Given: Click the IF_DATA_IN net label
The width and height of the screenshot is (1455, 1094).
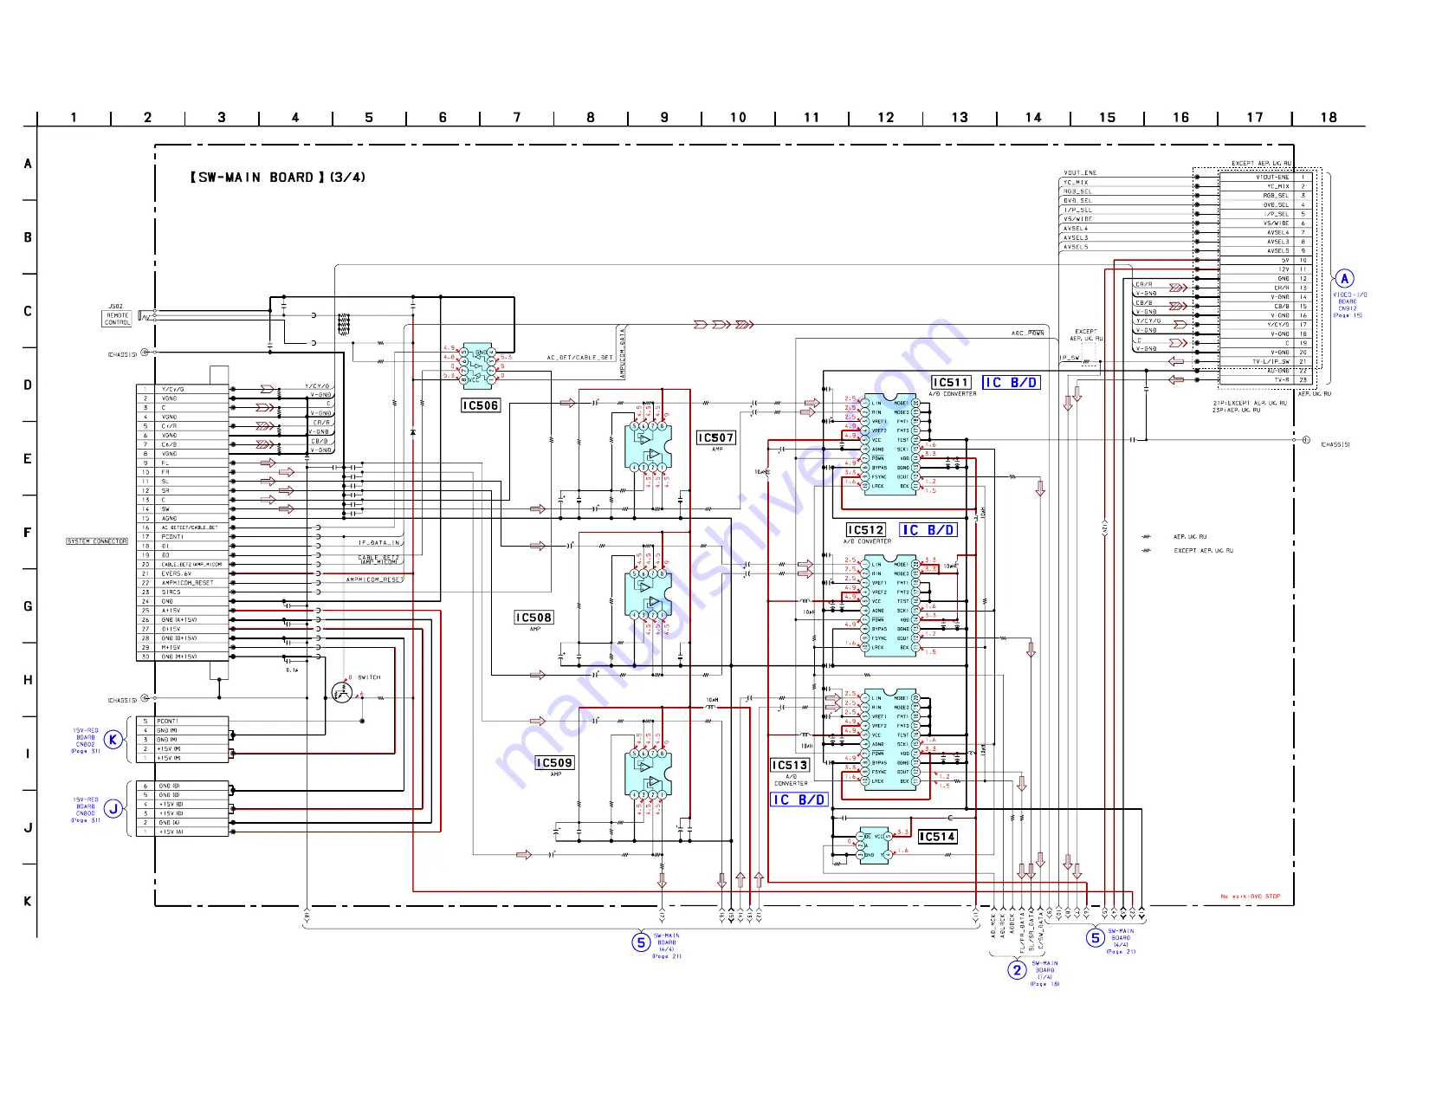Looking at the screenshot, I should tap(379, 543).
